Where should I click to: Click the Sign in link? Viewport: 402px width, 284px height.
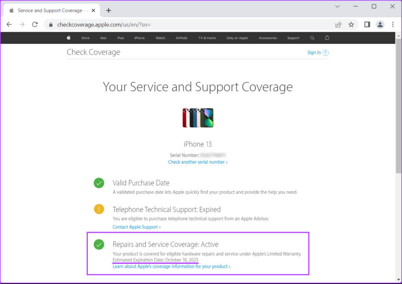click(314, 52)
